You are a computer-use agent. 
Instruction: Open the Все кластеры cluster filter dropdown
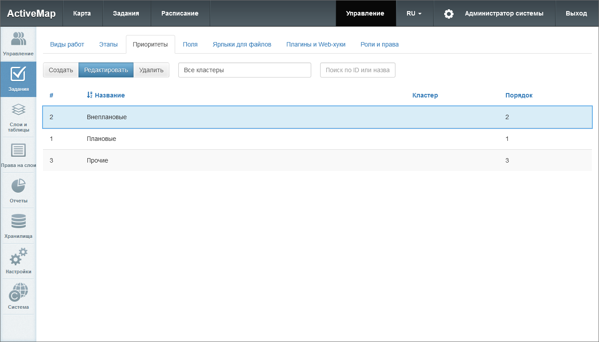tap(244, 70)
